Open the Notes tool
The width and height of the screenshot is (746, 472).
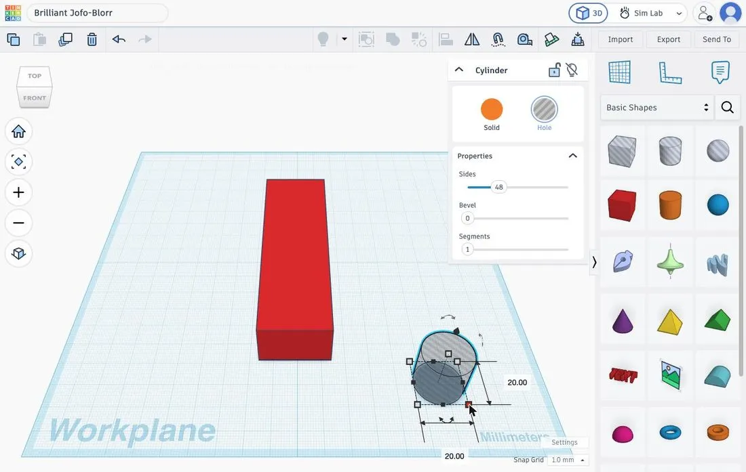720,72
